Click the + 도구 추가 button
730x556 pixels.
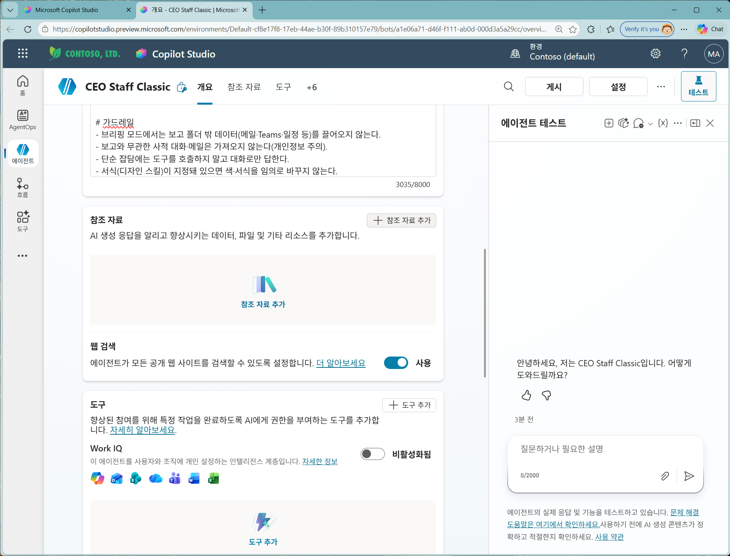click(x=409, y=405)
